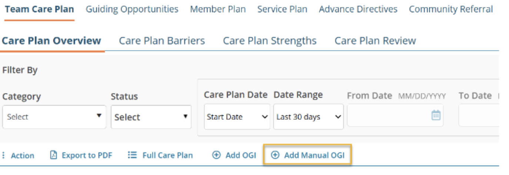The height and width of the screenshot is (175, 509).
Task: Open the Service Plan tab
Action: [x=282, y=9]
